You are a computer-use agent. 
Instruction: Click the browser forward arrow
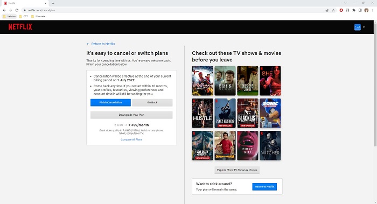11,10
